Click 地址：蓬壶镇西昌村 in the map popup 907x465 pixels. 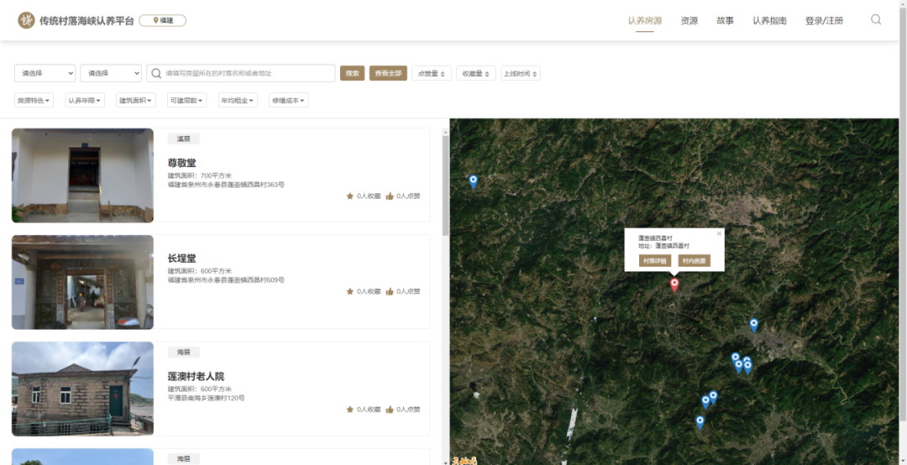point(664,246)
